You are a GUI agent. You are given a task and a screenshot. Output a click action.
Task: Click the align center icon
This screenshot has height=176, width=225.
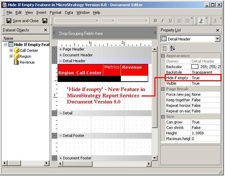187,21
